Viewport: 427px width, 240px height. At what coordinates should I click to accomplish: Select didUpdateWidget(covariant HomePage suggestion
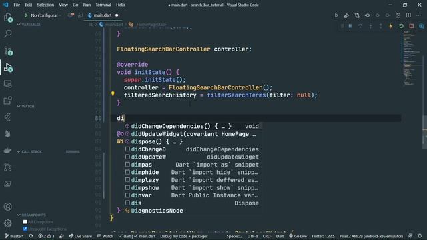[x=193, y=134]
